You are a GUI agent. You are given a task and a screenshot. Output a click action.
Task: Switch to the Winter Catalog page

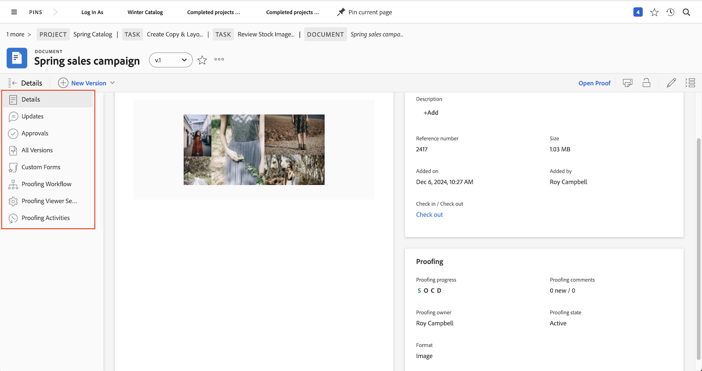(x=145, y=12)
